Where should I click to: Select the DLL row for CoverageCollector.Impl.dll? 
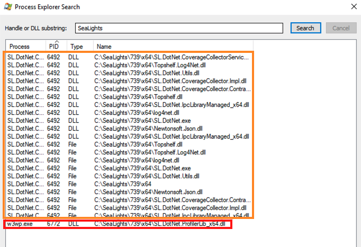pyautogui.click(x=129, y=81)
